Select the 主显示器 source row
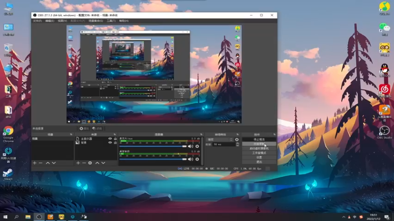 tap(96, 138)
